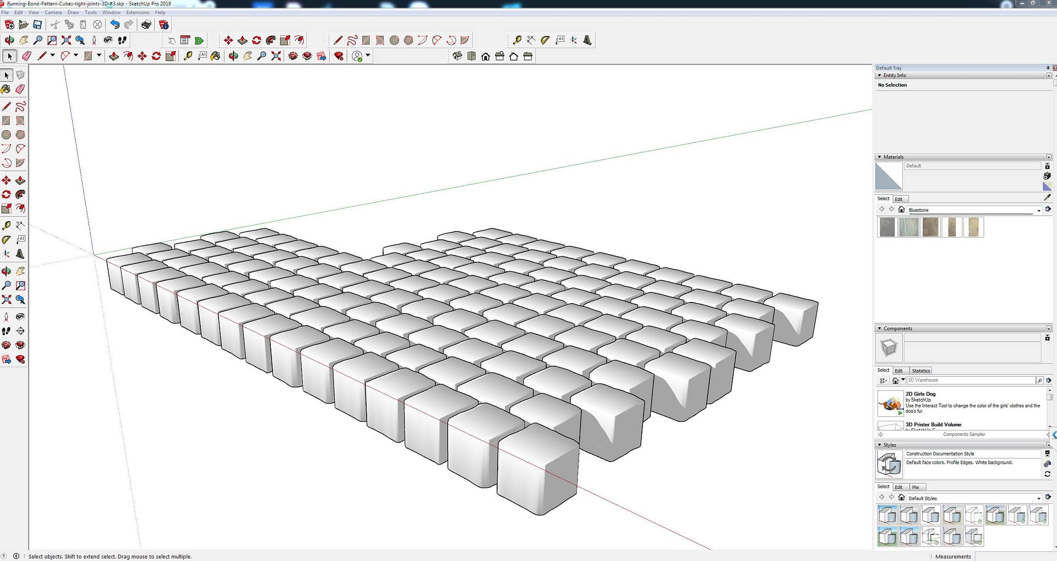Open the Extensions menu
This screenshot has height=561, width=1057.
click(138, 12)
